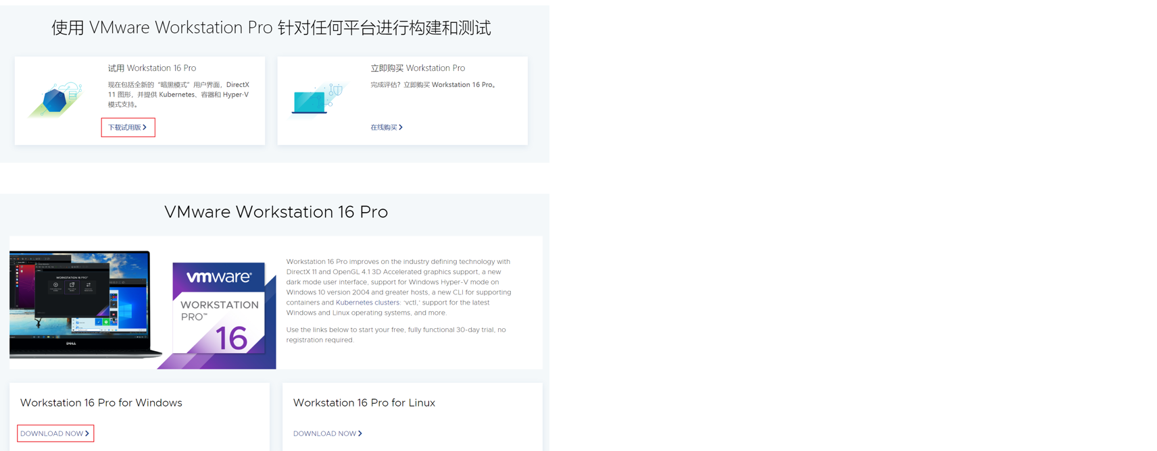Click the arrow next to Linux DOWNLOAD NOW
Screen dimensions: 1157x451
point(360,433)
